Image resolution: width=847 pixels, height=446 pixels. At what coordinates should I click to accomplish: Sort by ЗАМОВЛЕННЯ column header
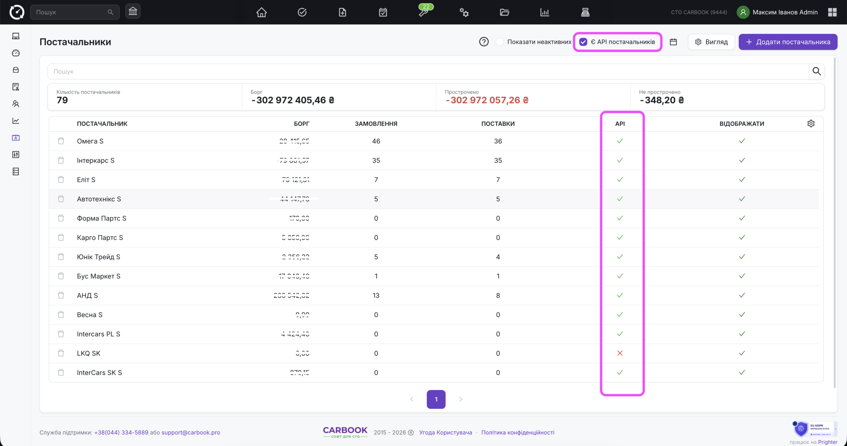pos(376,124)
